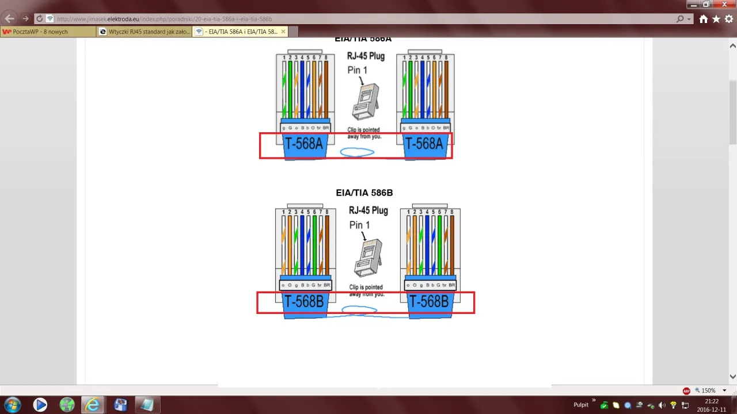Click the right T-568B plug diagram
Viewport: 737px width, 414px height.
[x=430, y=260]
